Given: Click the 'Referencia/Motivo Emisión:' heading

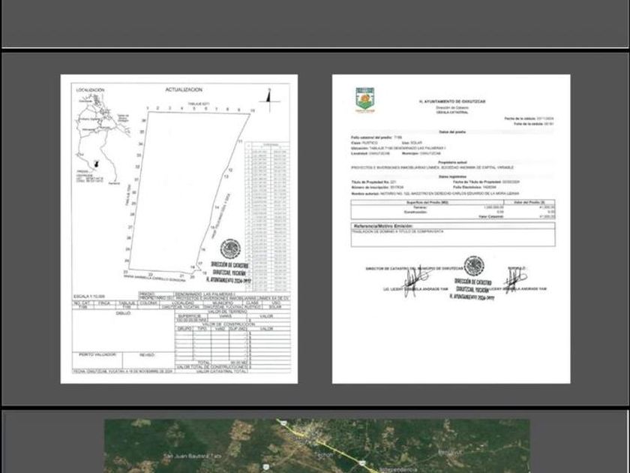Looking at the screenshot, I should (383, 226).
